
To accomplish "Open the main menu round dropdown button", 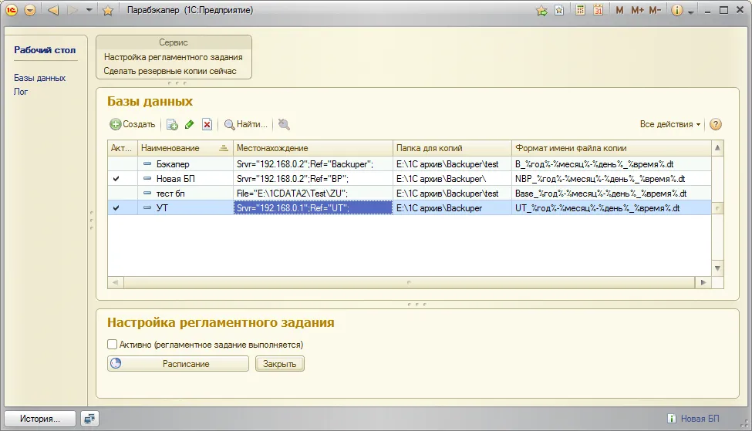I will pyautogui.click(x=29, y=11).
